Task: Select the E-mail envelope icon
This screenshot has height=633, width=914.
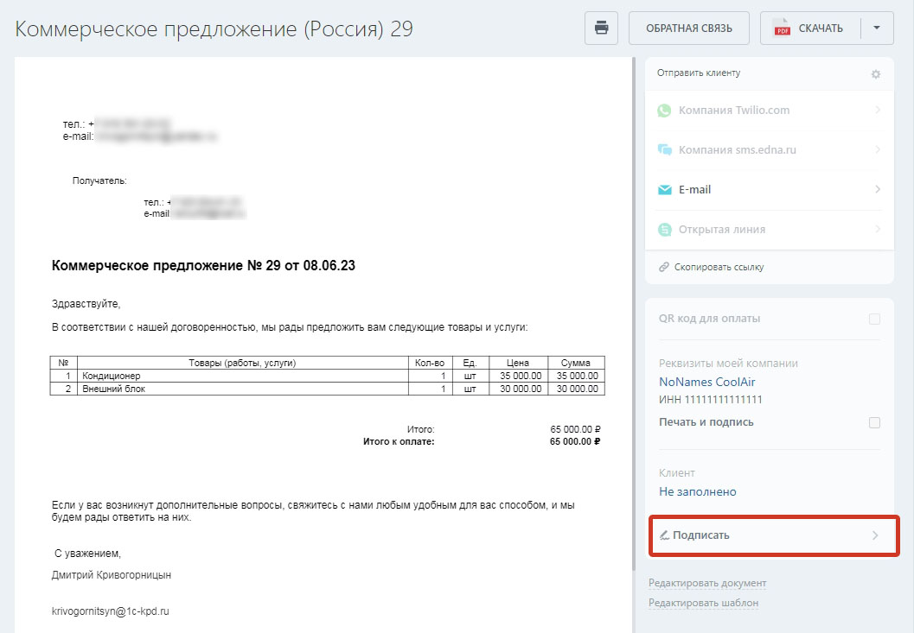Action: pos(663,189)
